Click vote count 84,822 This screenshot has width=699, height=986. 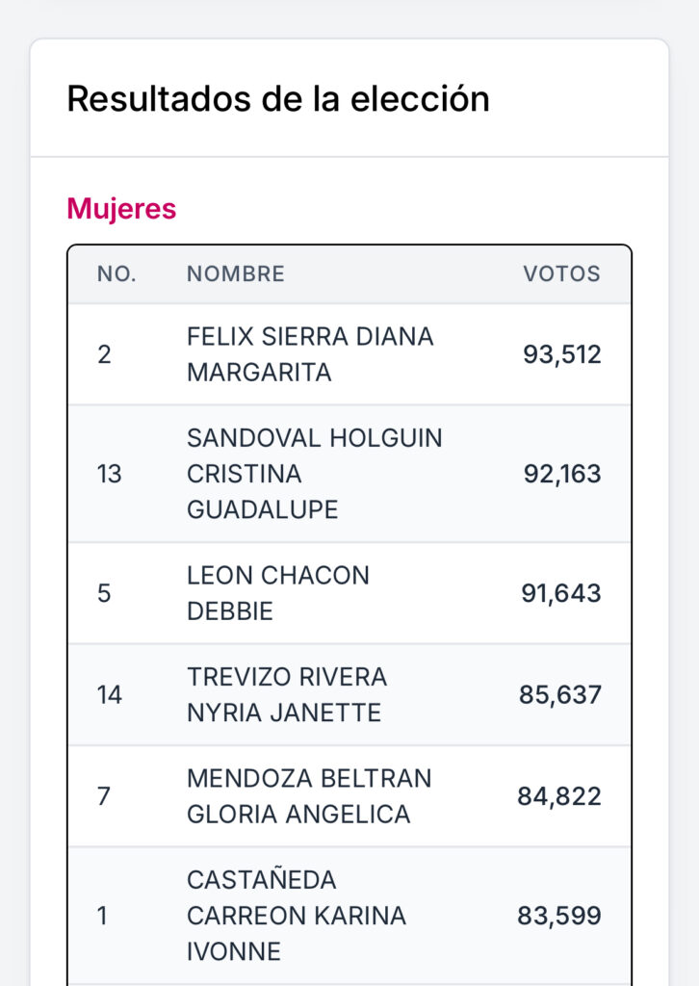(x=559, y=796)
